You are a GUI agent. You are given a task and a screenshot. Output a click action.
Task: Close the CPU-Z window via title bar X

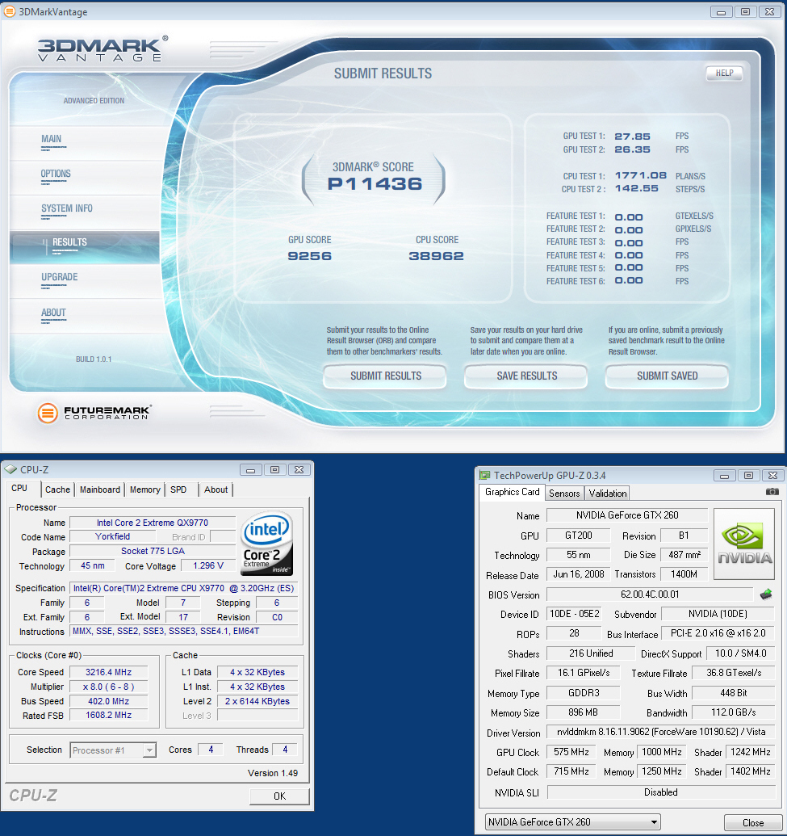299,470
